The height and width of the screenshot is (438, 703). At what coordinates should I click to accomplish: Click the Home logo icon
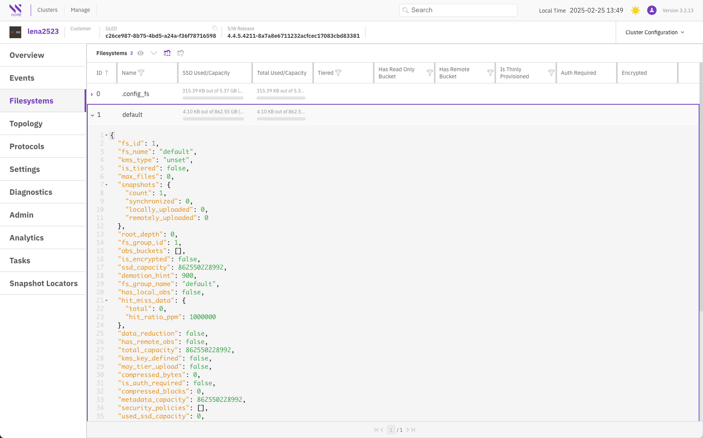pyautogui.click(x=16, y=10)
